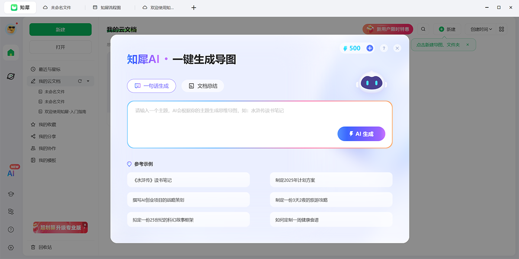Dismiss the 点击新建导图、文件夹 tooltip
Screen dimensions: 519x259
(468, 44)
